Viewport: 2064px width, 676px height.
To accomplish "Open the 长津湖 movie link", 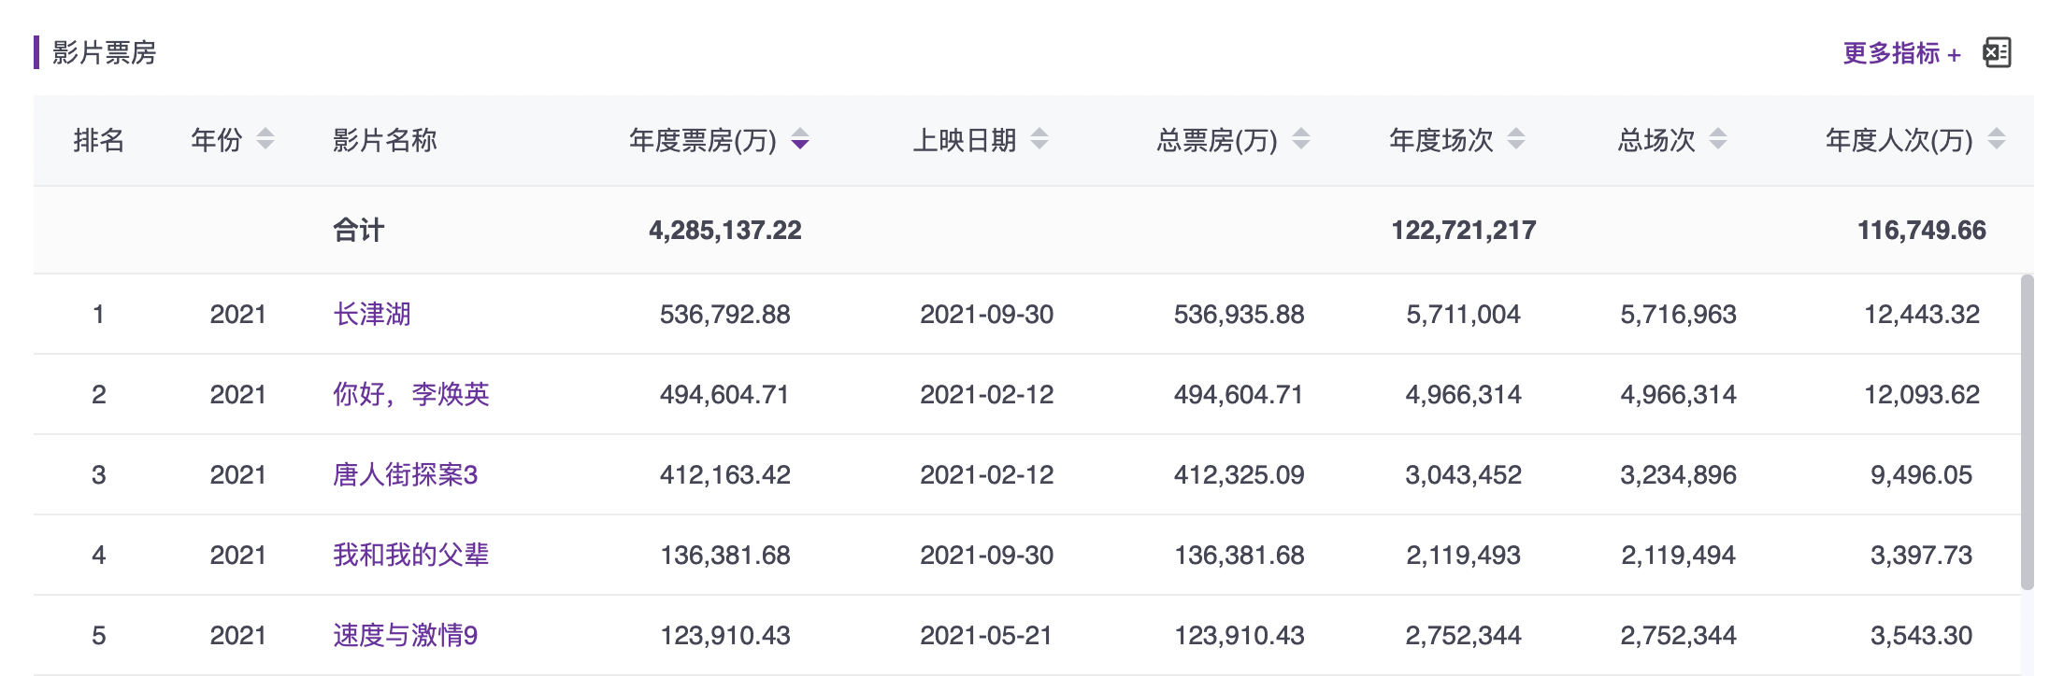I will [372, 314].
